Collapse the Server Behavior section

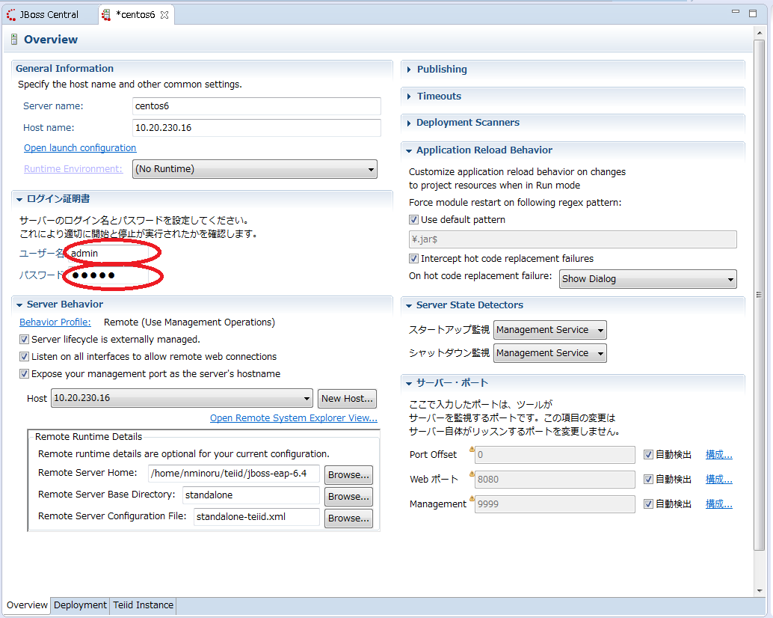click(19, 305)
